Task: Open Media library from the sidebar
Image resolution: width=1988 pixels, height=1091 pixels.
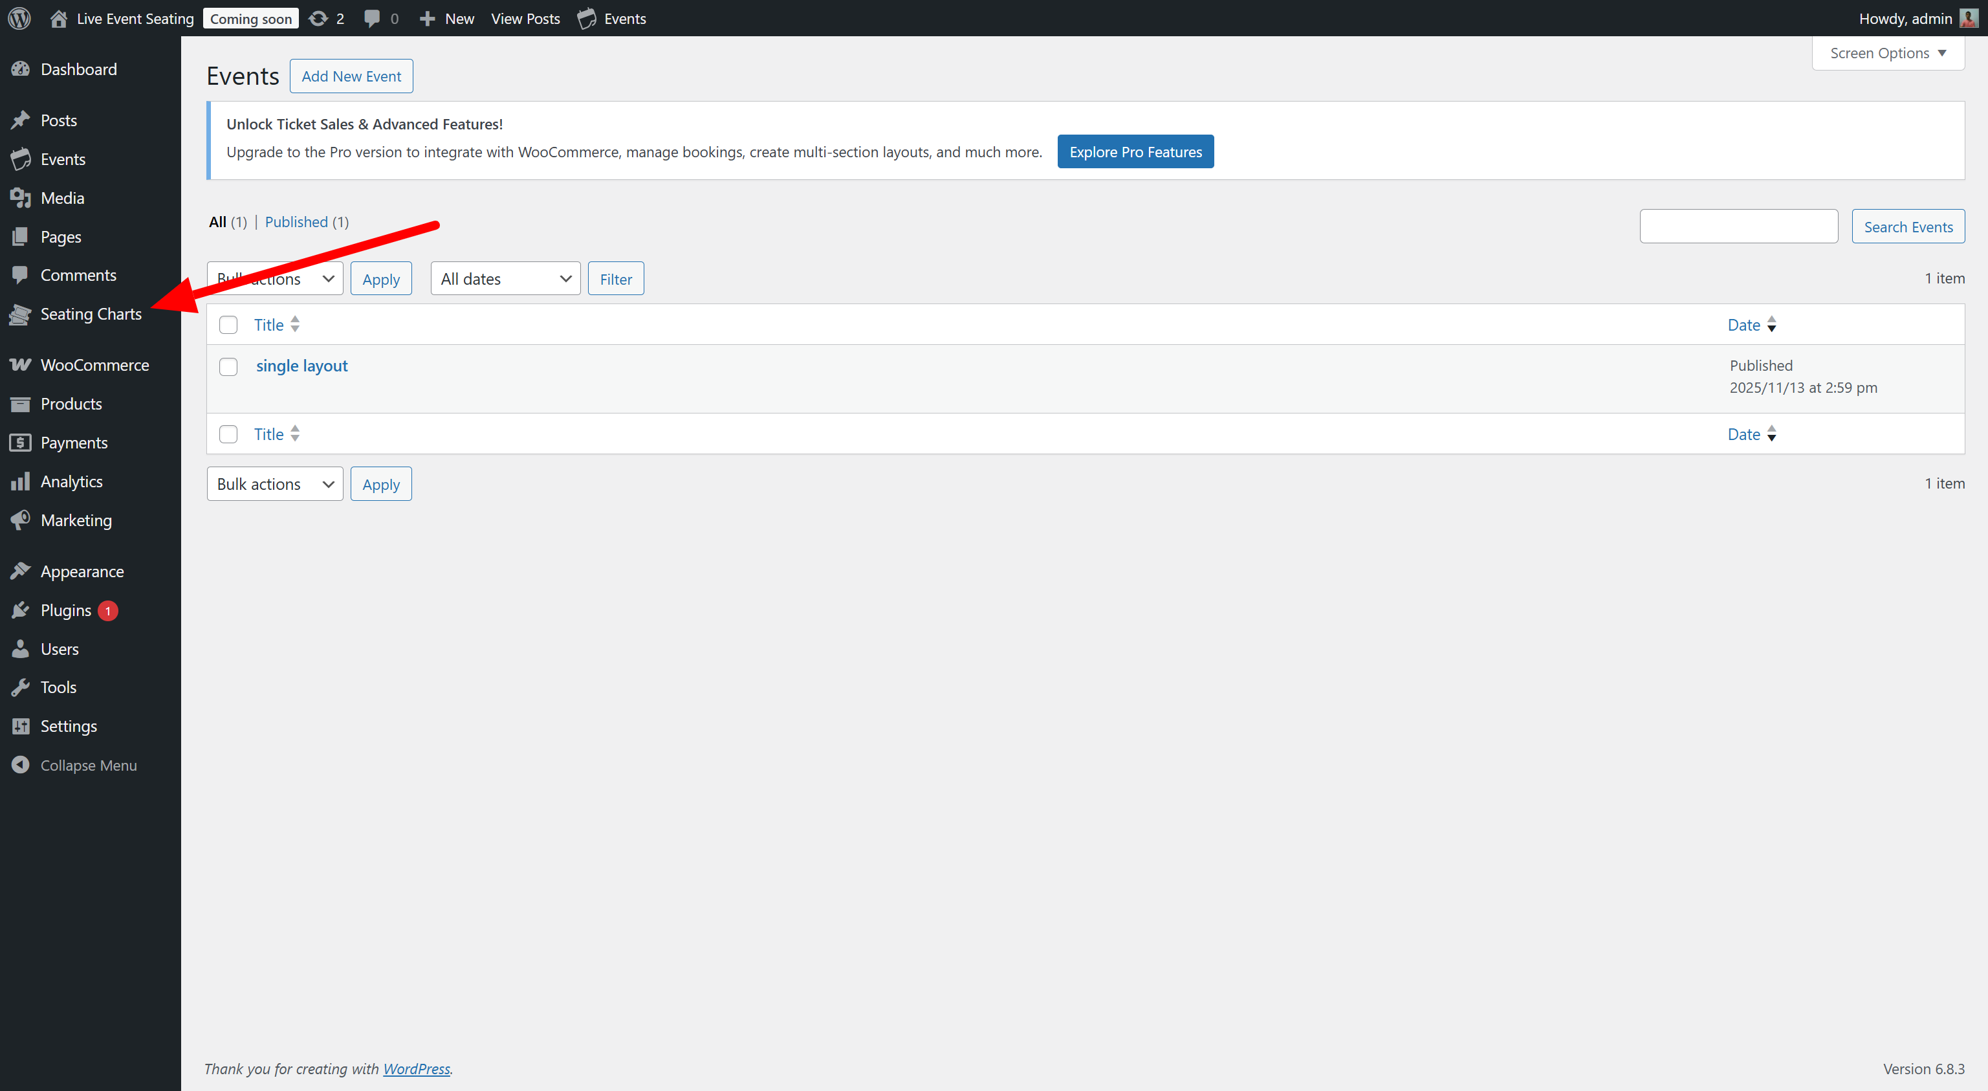Action: click(x=63, y=197)
